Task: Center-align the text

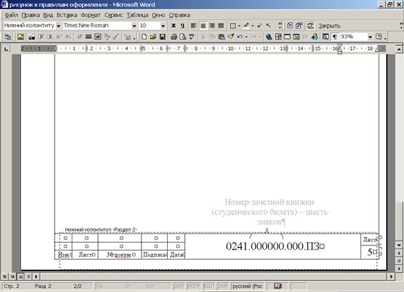Action: click(x=203, y=26)
